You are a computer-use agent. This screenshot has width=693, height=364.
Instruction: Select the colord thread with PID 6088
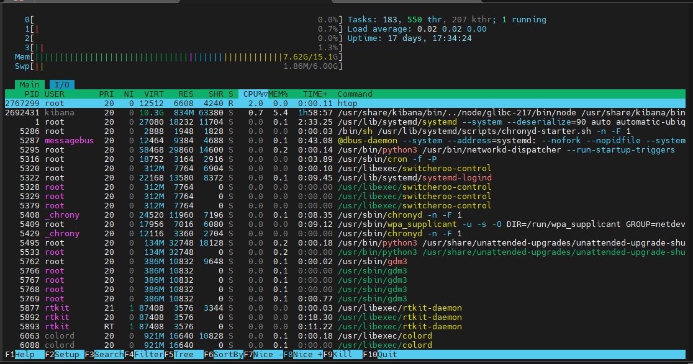pyautogui.click(x=345, y=345)
